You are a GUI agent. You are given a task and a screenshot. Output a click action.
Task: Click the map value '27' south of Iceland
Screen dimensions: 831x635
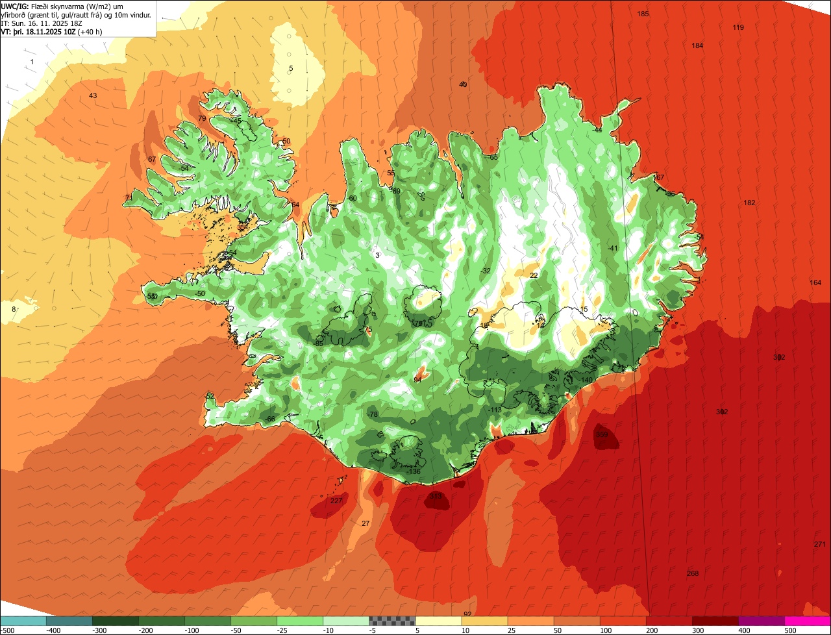366,523
